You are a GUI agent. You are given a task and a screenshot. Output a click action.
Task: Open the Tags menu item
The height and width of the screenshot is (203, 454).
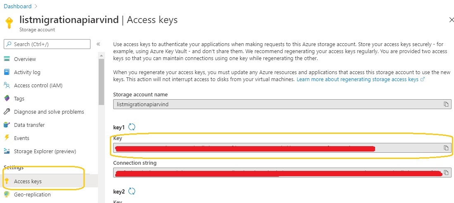tap(19, 98)
